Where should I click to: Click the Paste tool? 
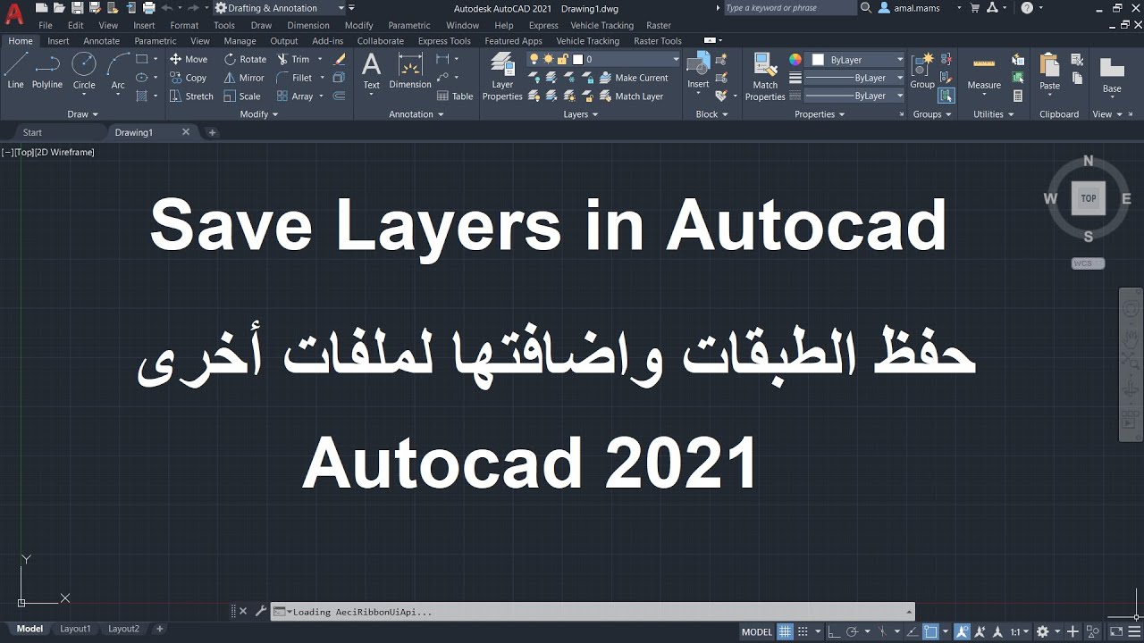pyautogui.click(x=1050, y=73)
